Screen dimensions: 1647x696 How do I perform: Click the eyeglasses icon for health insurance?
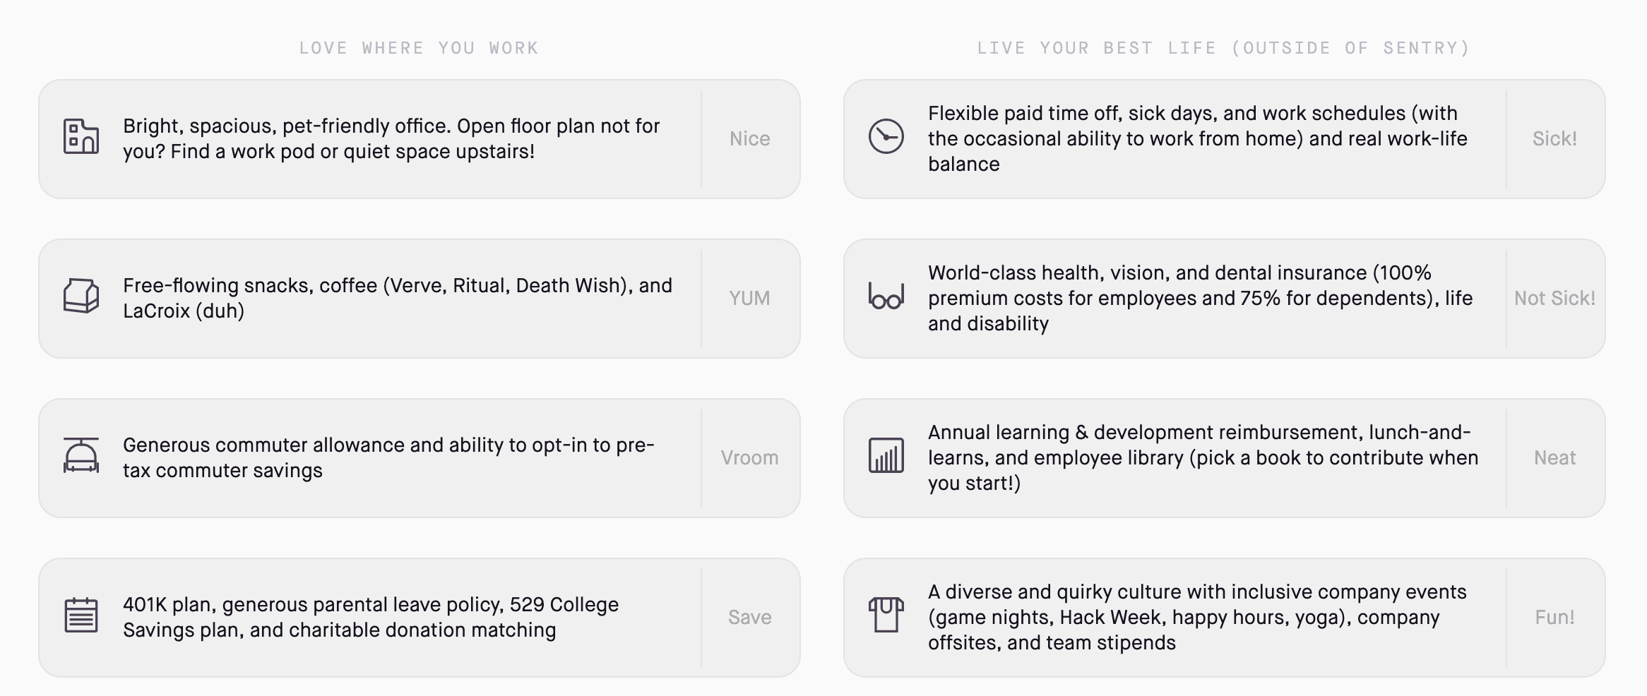coord(886,297)
